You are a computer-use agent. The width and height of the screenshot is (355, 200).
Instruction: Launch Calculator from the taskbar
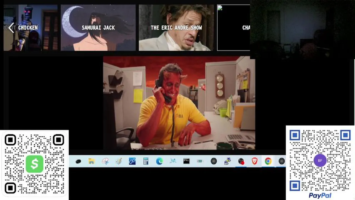146,161
